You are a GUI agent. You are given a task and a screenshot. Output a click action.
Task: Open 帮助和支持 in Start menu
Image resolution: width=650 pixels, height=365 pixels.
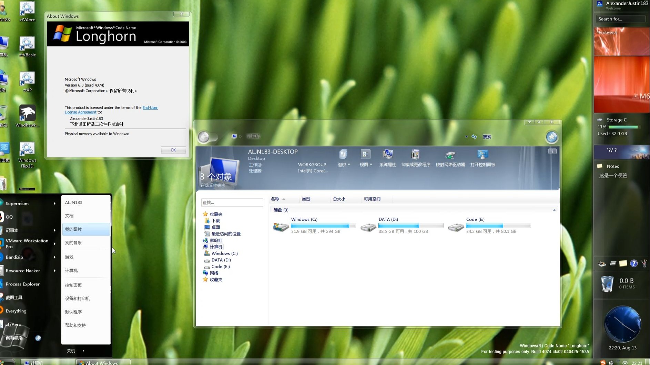point(86,325)
